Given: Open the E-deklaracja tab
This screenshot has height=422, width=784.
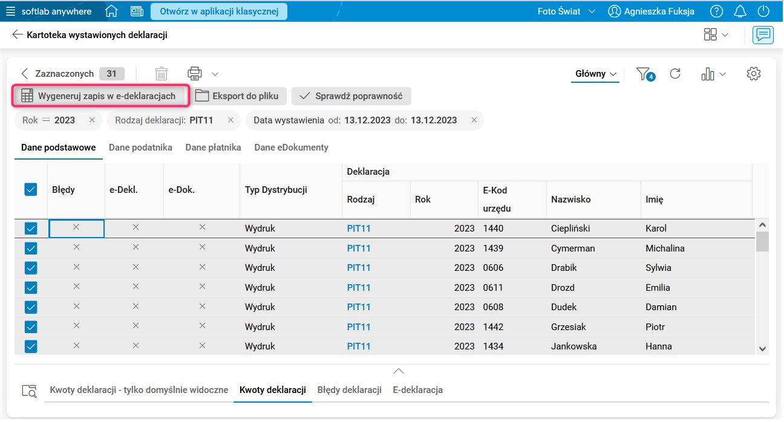Looking at the screenshot, I should tap(418, 390).
